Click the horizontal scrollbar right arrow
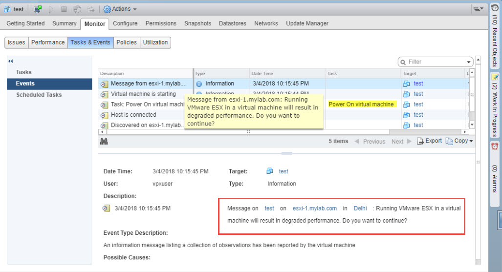This screenshot has width=502, height=272. (x=465, y=132)
